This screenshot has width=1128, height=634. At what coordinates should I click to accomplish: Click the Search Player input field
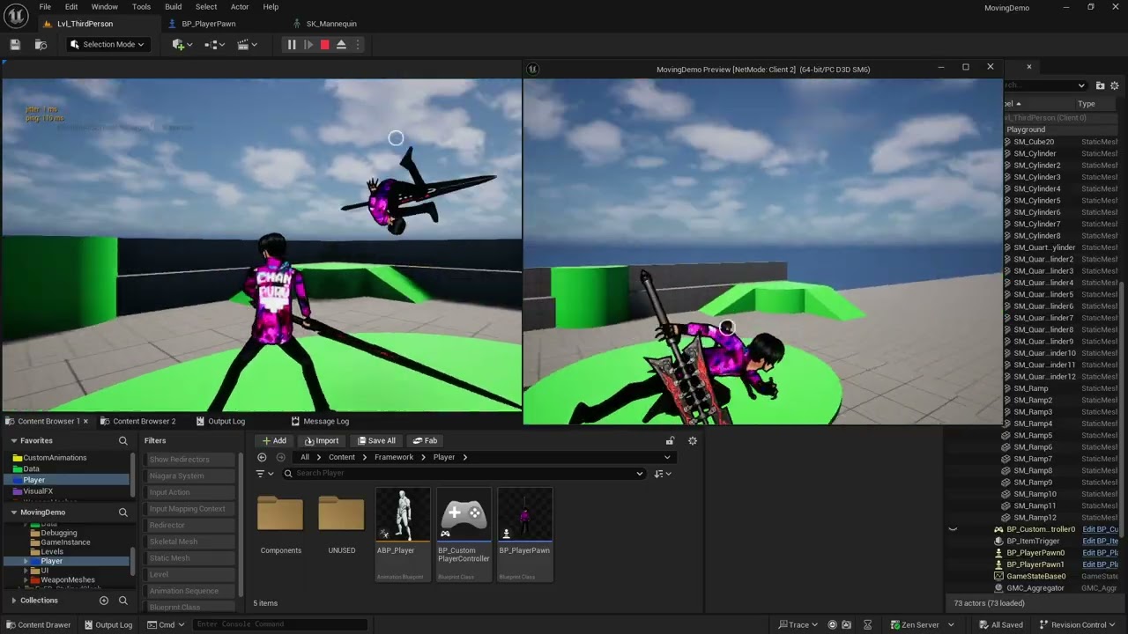(464, 474)
